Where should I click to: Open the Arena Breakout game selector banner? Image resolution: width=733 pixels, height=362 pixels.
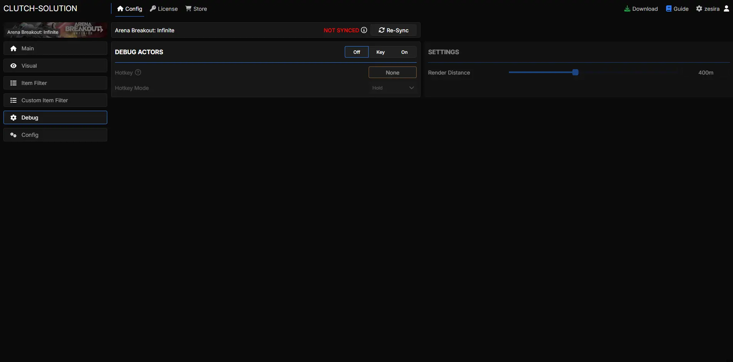click(x=55, y=30)
